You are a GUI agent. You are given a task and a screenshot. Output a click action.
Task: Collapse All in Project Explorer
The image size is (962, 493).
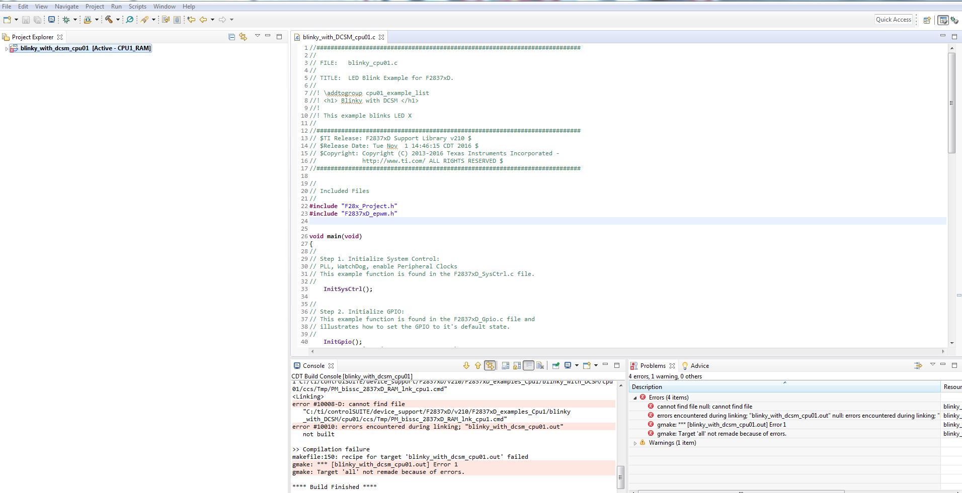pos(231,37)
